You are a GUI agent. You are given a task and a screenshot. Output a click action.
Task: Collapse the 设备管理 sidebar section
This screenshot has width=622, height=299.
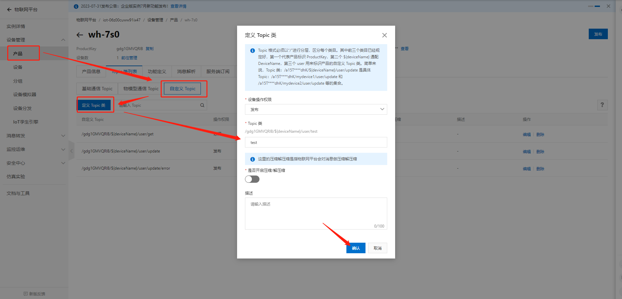pyautogui.click(x=63, y=40)
